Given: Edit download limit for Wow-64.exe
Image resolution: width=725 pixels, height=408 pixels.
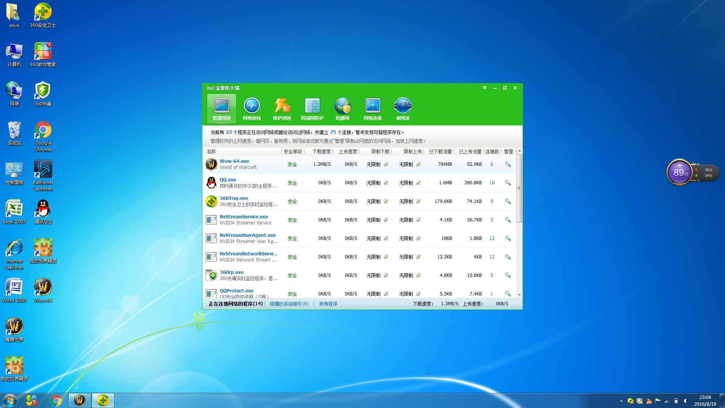Looking at the screenshot, I should pos(386,164).
